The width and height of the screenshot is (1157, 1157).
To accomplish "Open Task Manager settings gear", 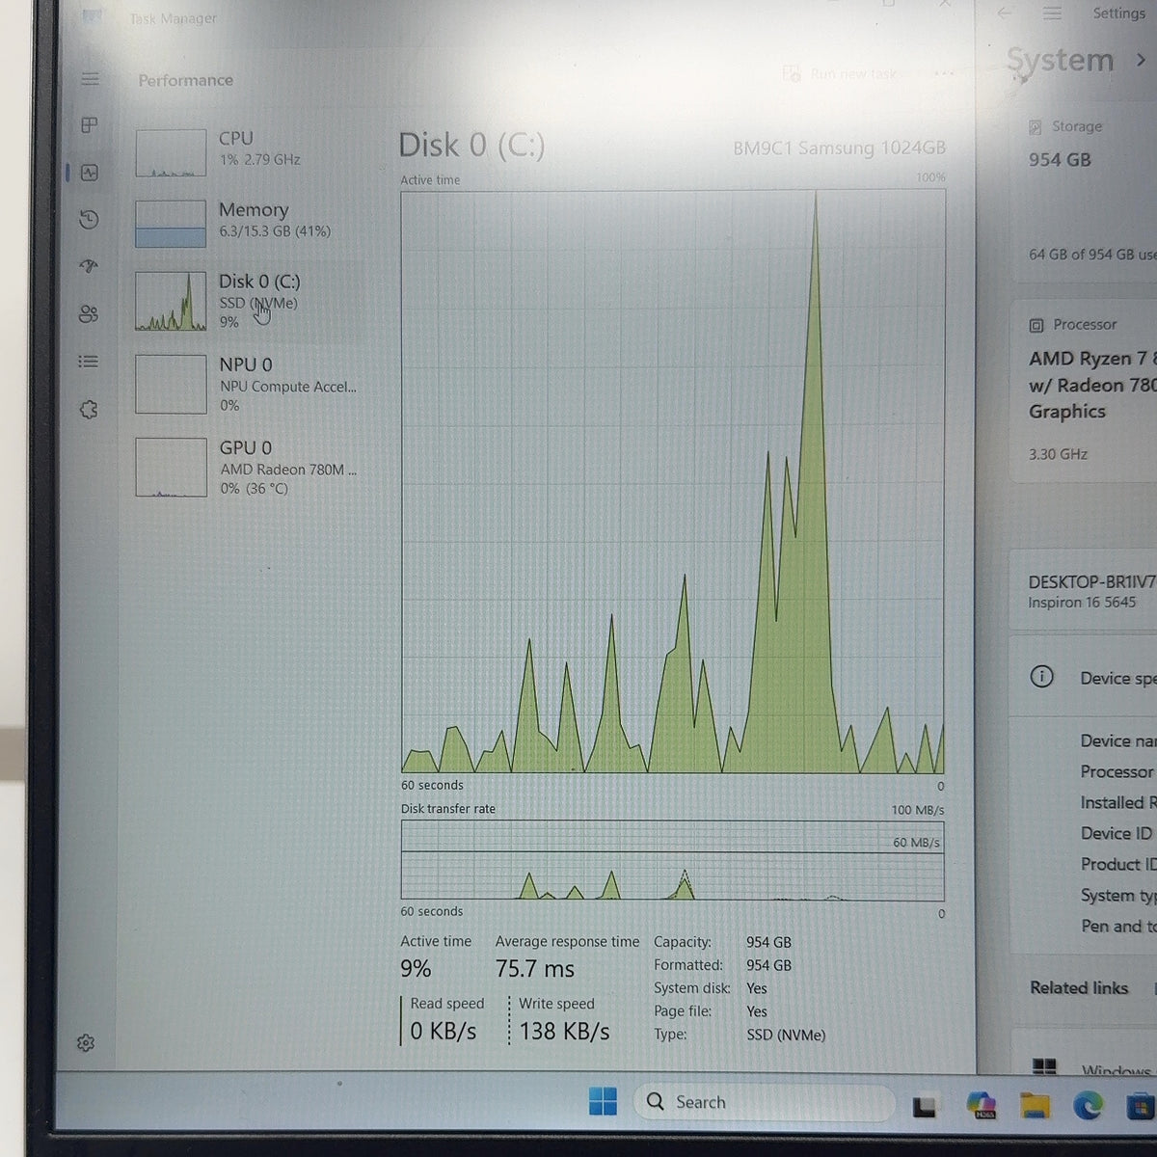I will [x=86, y=1043].
